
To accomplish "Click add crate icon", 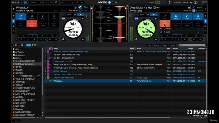I will 15,45.
